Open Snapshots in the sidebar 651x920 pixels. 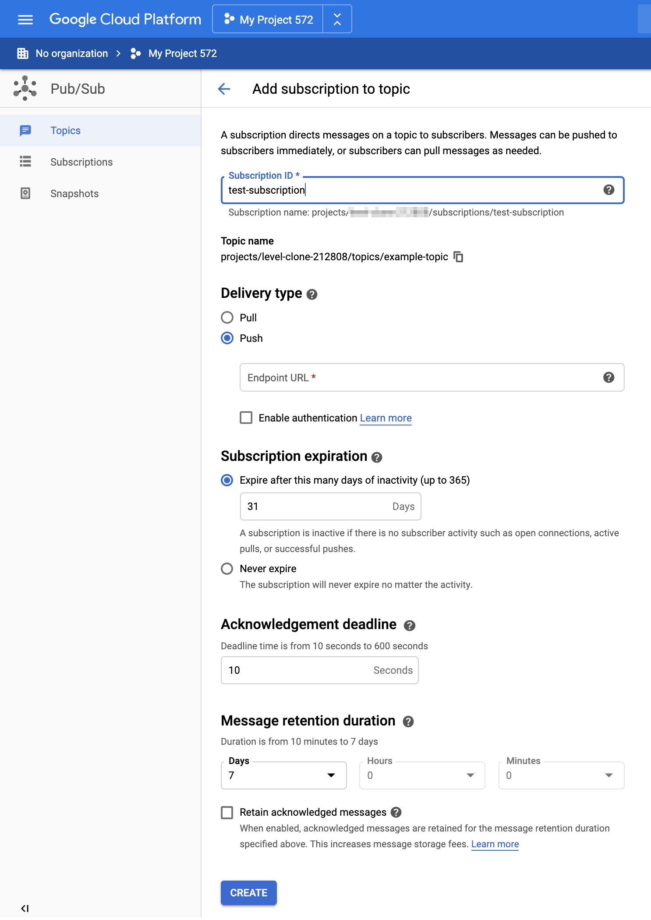pyautogui.click(x=100, y=194)
